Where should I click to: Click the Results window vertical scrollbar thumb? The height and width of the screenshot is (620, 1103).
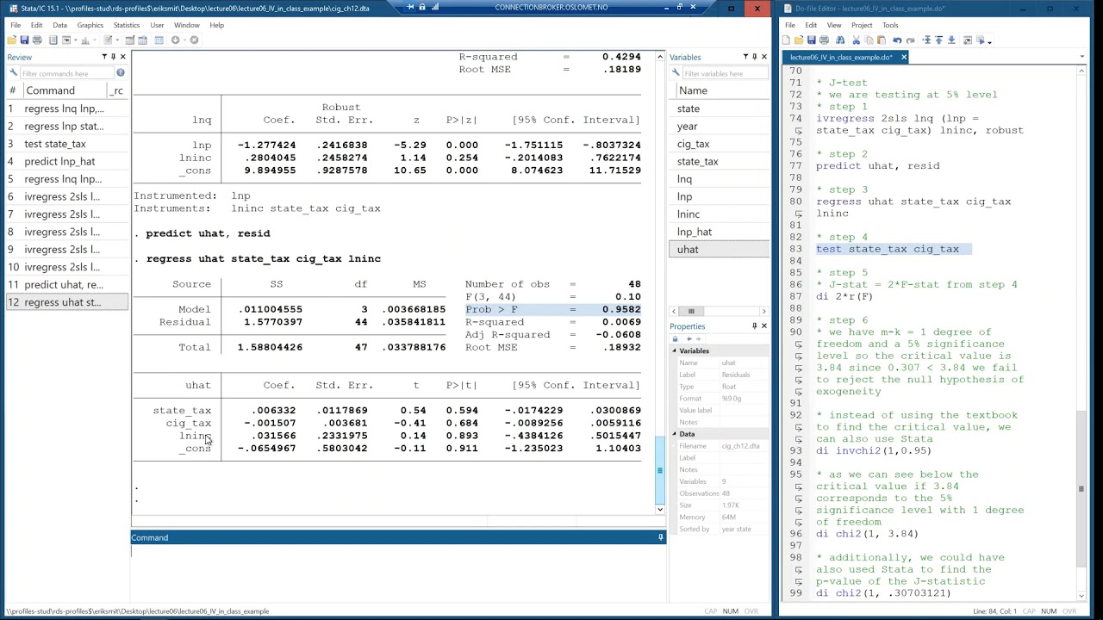pos(660,470)
